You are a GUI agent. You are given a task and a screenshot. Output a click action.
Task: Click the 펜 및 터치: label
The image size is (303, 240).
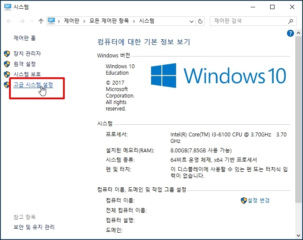click(118, 170)
